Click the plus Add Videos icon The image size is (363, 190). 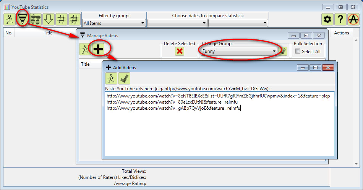98,49
